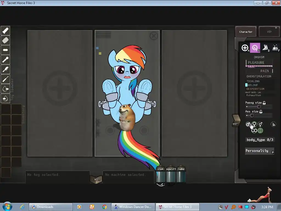The height and width of the screenshot is (211, 281).
Task: Launch Internet Explorer from the taskbar
Action: pyautogui.click(x=22, y=207)
